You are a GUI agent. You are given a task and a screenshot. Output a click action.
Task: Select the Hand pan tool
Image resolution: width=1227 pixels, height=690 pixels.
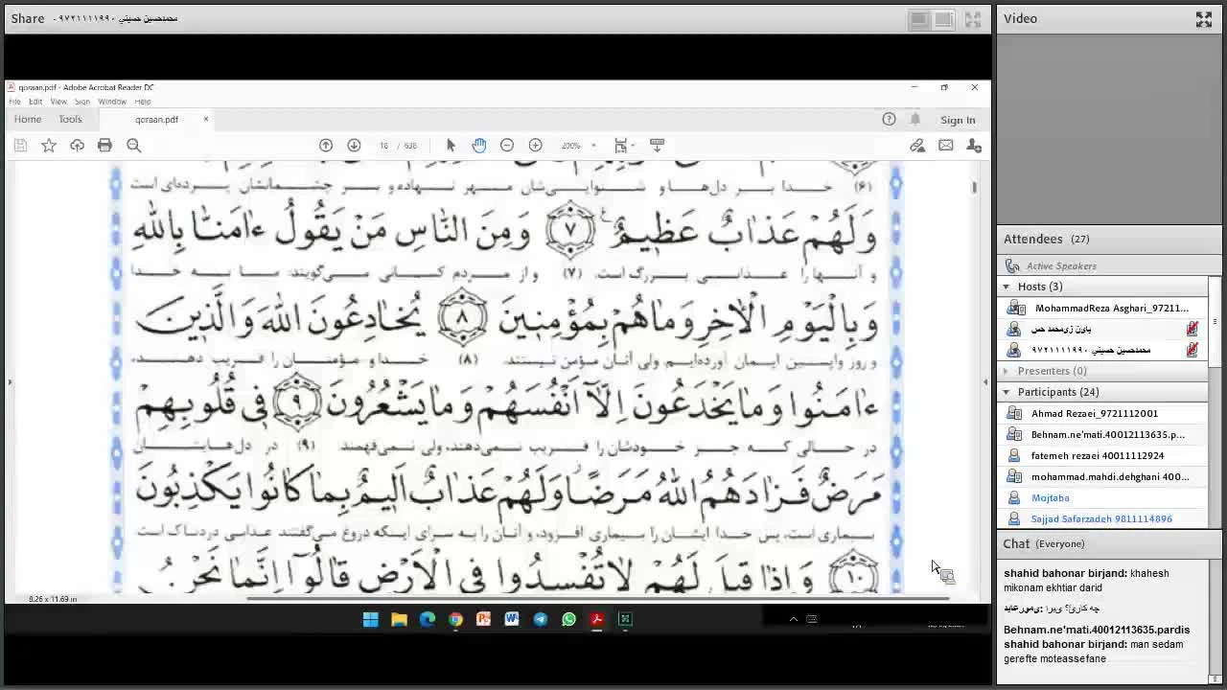point(479,145)
